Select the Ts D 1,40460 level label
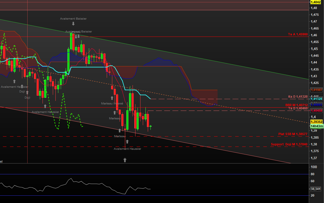Image resolution: width=324 pixels, height=203 pixels. pos(298,108)
